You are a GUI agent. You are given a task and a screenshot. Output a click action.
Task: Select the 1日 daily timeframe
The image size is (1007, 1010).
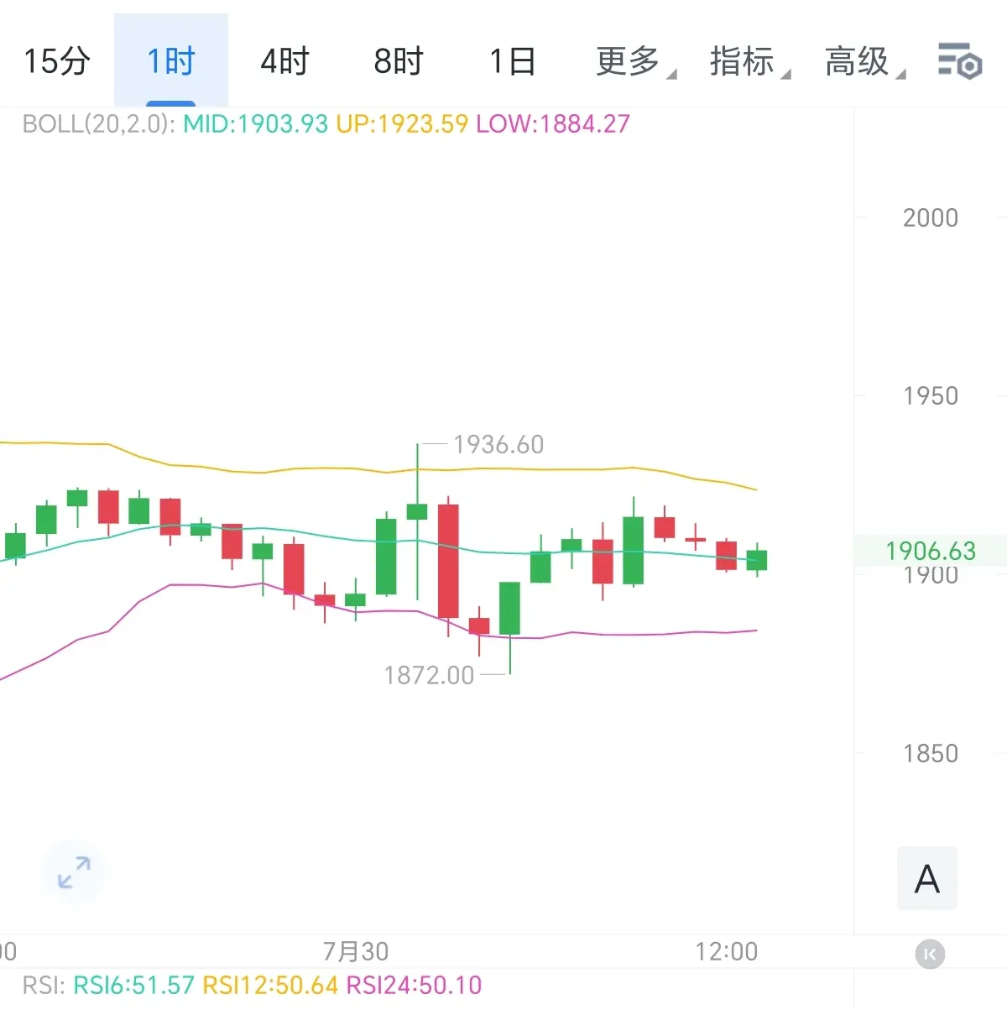pos(512,61)
